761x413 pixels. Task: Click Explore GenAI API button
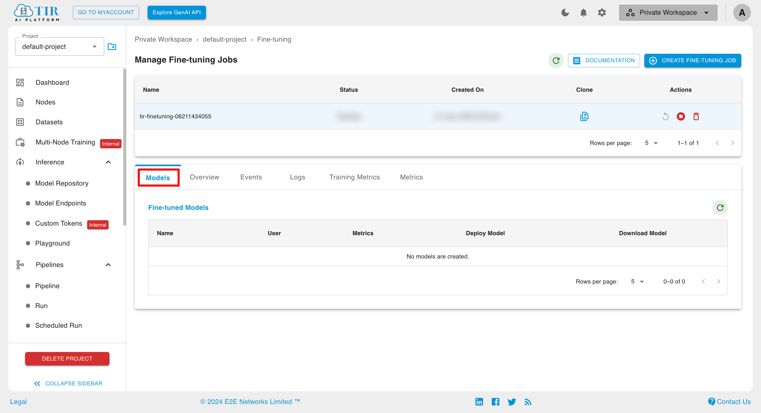tap(176, 12)
